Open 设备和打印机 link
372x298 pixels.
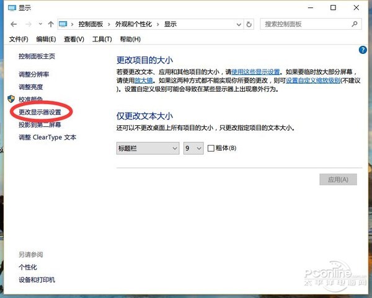coord(37,280)
